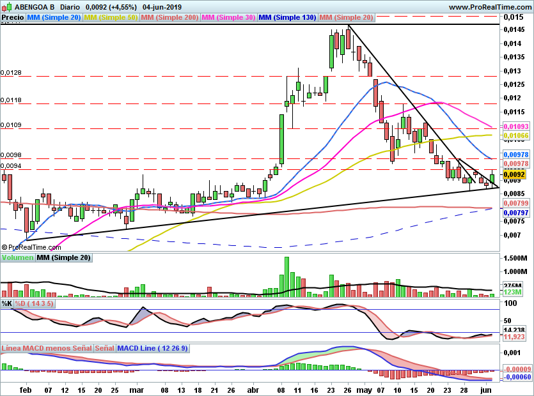Open the pink MM (Simple 30) label

pyautogui.click(x=228, y=17)
